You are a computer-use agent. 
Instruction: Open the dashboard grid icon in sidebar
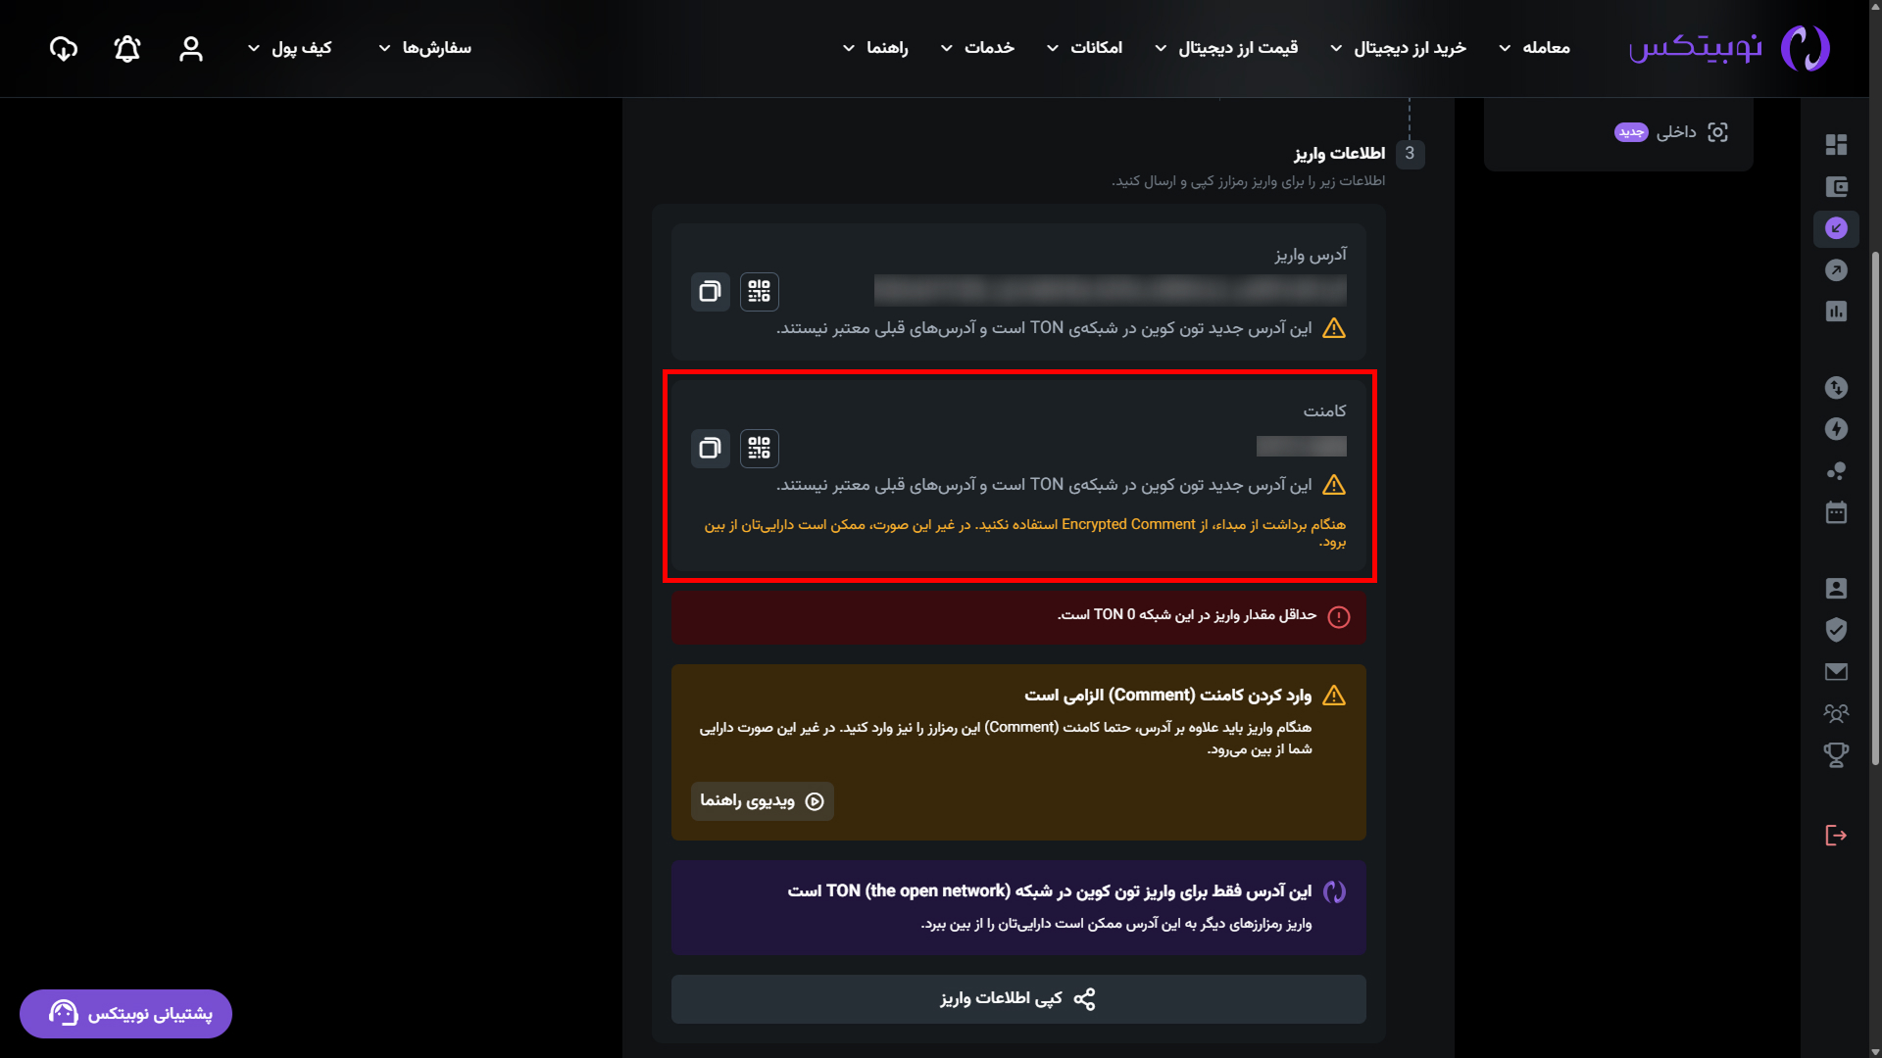[1836, 145]
